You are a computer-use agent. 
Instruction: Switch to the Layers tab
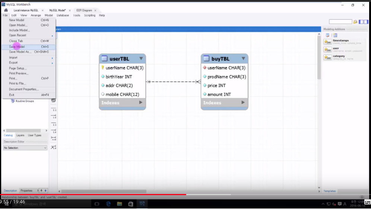click(x=20, y=135)
